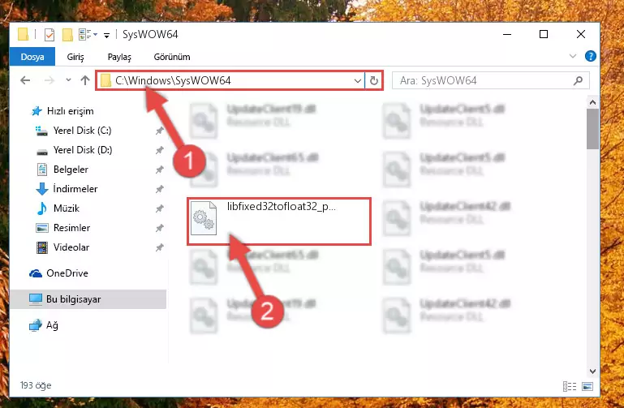The image size is (624, 408).
Task: Open the Customize Quick Access Toolbar dropdown
Action: click(106, 36)
